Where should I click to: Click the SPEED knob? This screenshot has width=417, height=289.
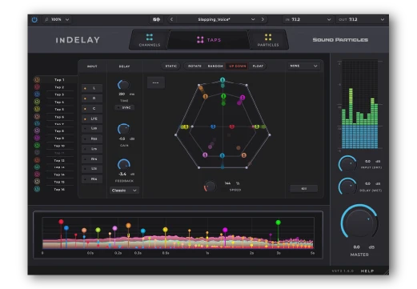point(210,187)
